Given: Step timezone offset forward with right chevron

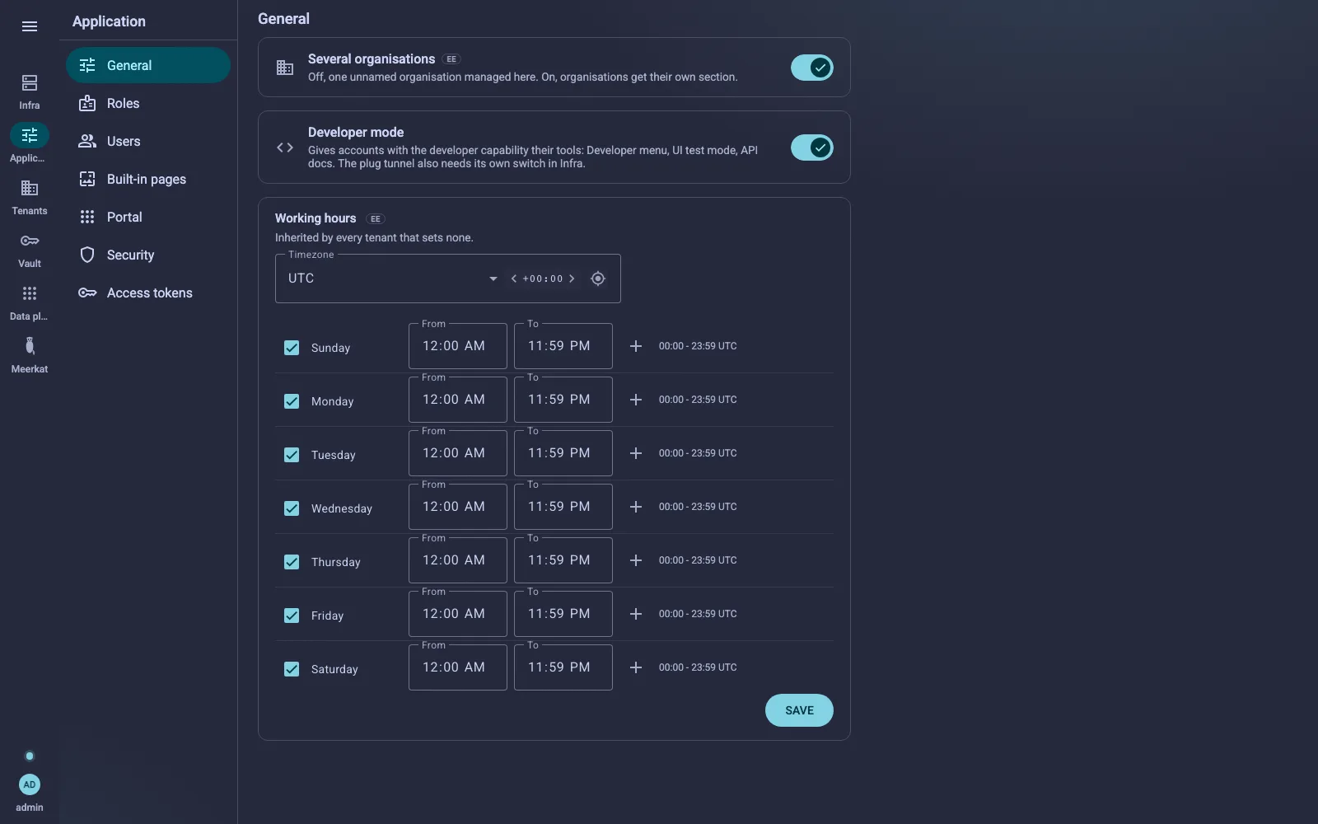Looking at the screenshot, I should pos(572,279).
